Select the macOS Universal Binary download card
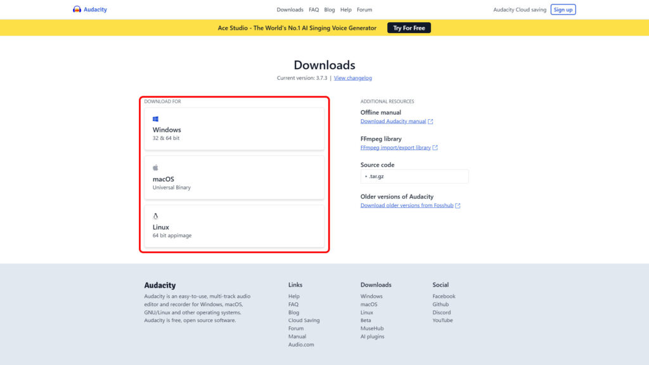The height and width of the screenshot is (365, 649). (235, 177)
